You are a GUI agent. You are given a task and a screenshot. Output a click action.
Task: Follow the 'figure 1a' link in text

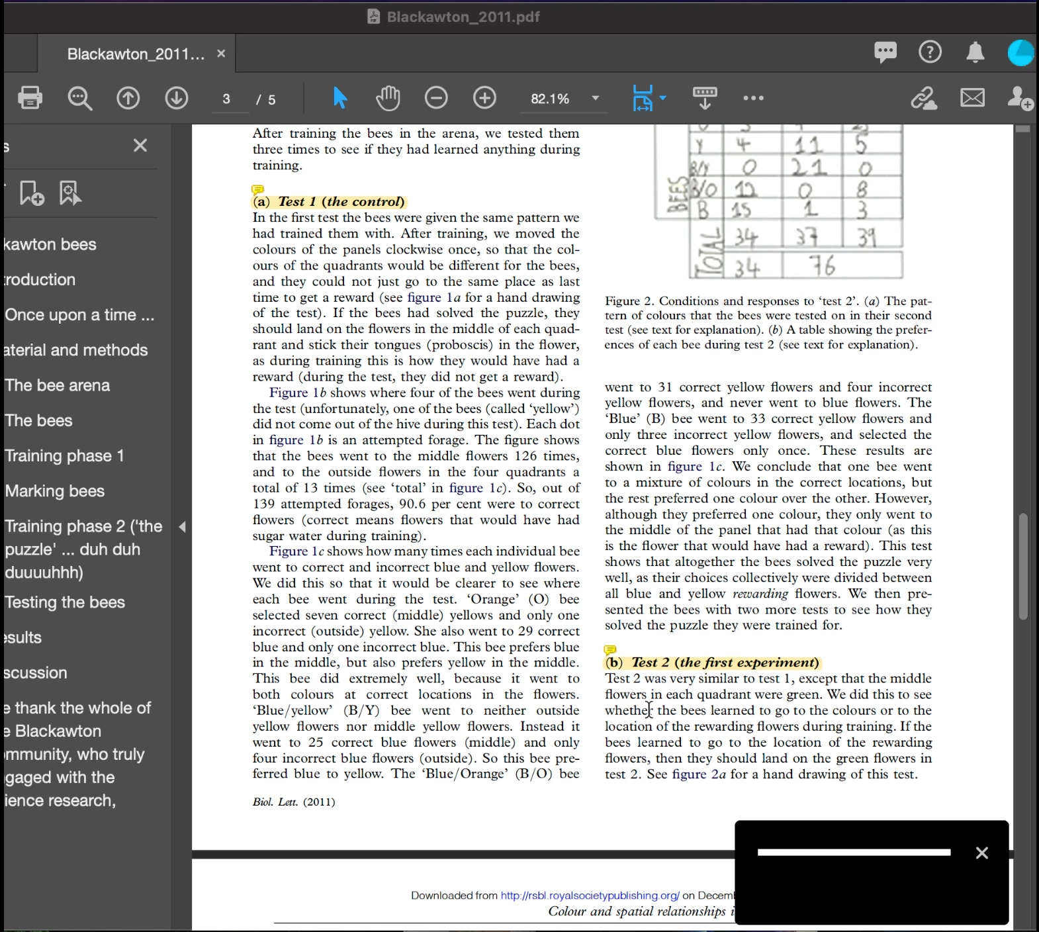pyautogui.click(x=434, y=297)
